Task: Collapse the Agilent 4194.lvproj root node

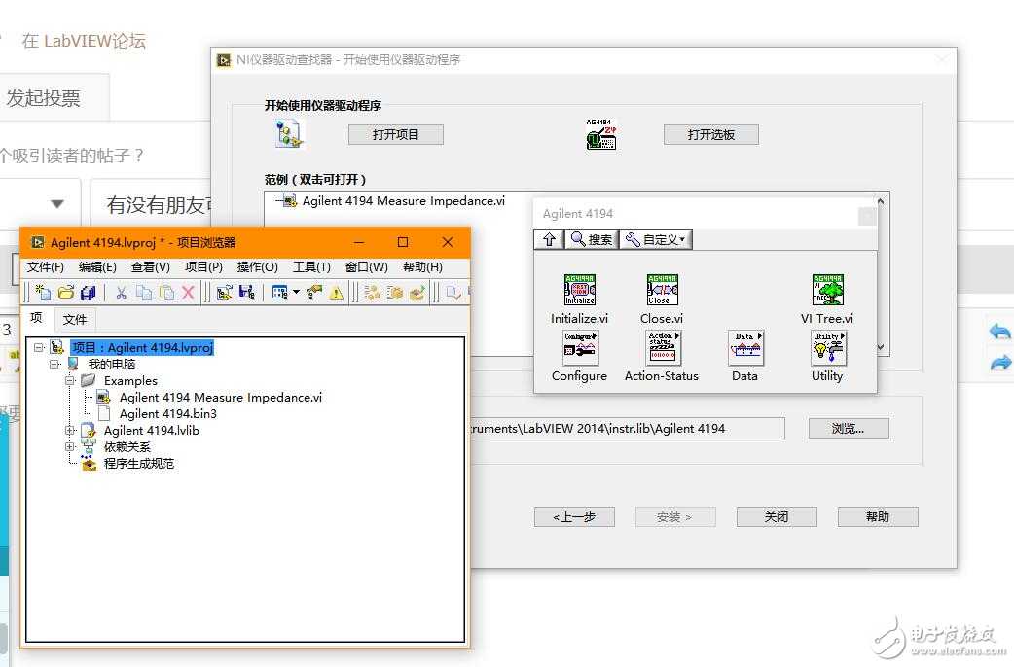Action: point(39,347)
